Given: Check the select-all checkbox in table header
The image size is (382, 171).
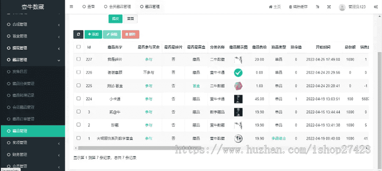Looking at the screenshot, I should (78, 47).
